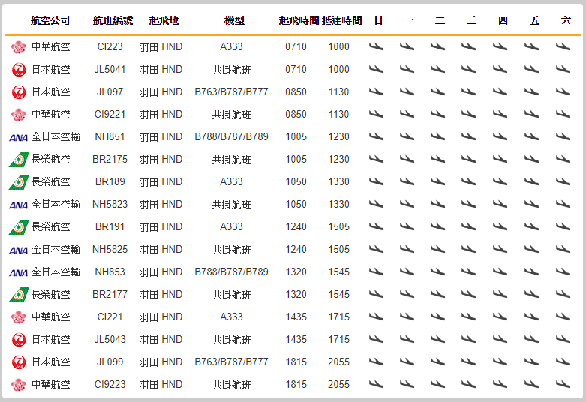Click the Wednesday plane icon for NH851
The height and width of the screenshot is (402, 586).
(x=468, y=136)
